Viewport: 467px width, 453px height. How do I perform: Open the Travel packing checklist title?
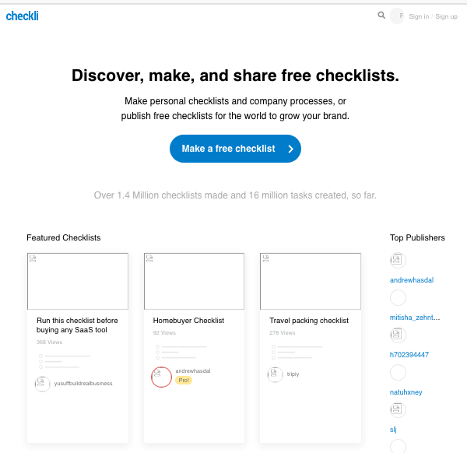coord(309,321)
